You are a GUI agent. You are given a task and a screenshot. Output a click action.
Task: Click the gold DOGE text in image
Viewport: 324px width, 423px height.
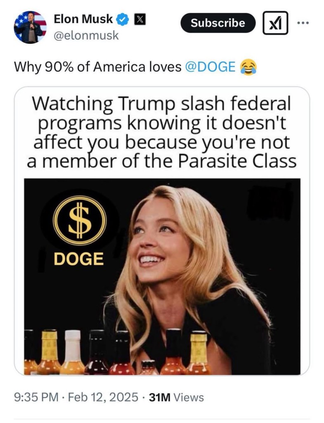pos(78,259)
